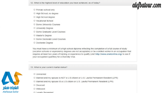Select Primary school only option

(x=34, y=10)
